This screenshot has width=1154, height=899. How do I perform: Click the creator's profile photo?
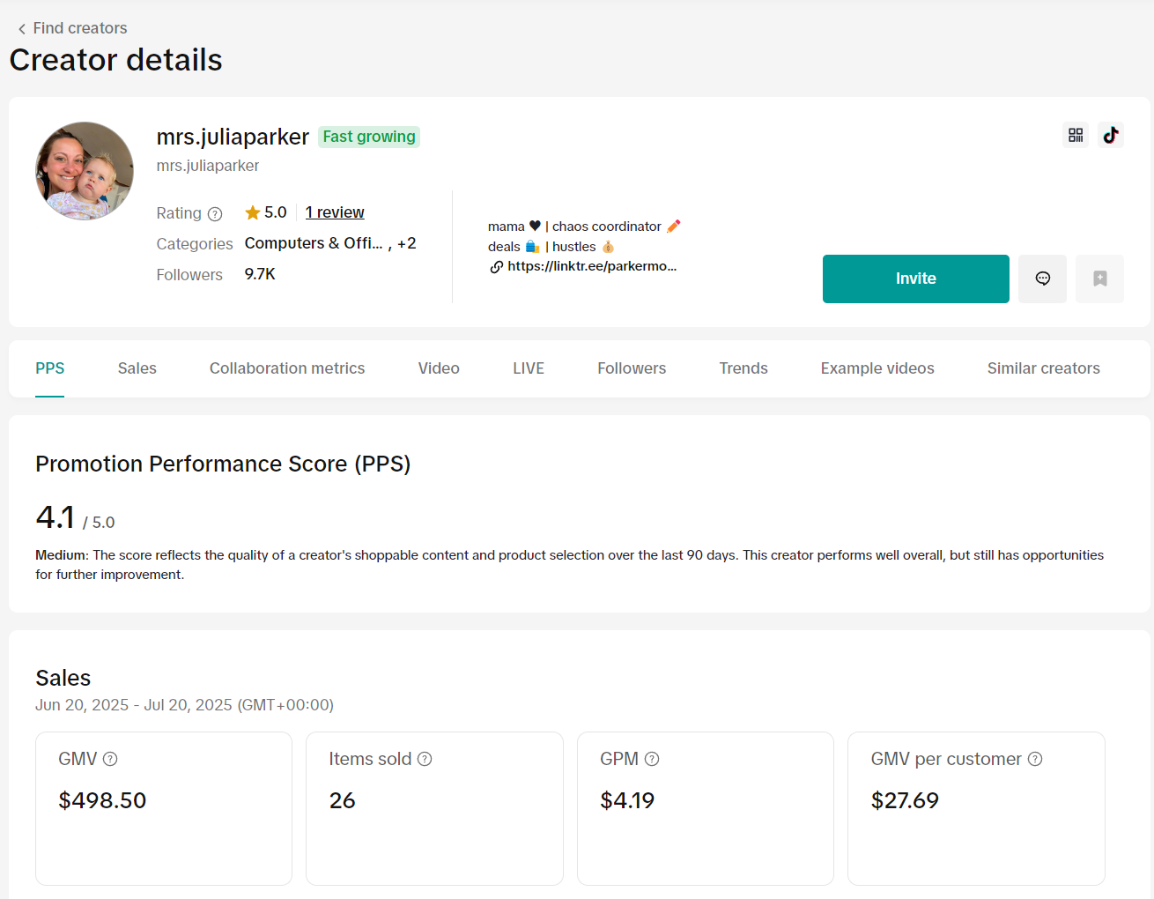pos(85,171)
